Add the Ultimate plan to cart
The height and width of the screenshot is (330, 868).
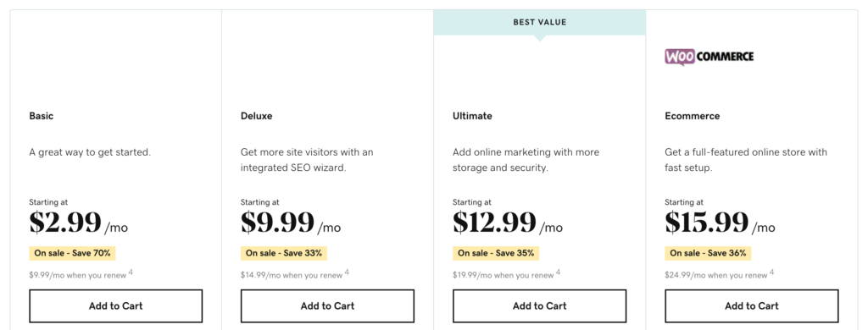pos(540,306)
